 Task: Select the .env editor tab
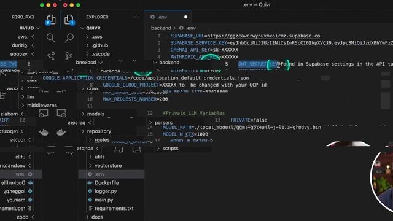point(168,17)
